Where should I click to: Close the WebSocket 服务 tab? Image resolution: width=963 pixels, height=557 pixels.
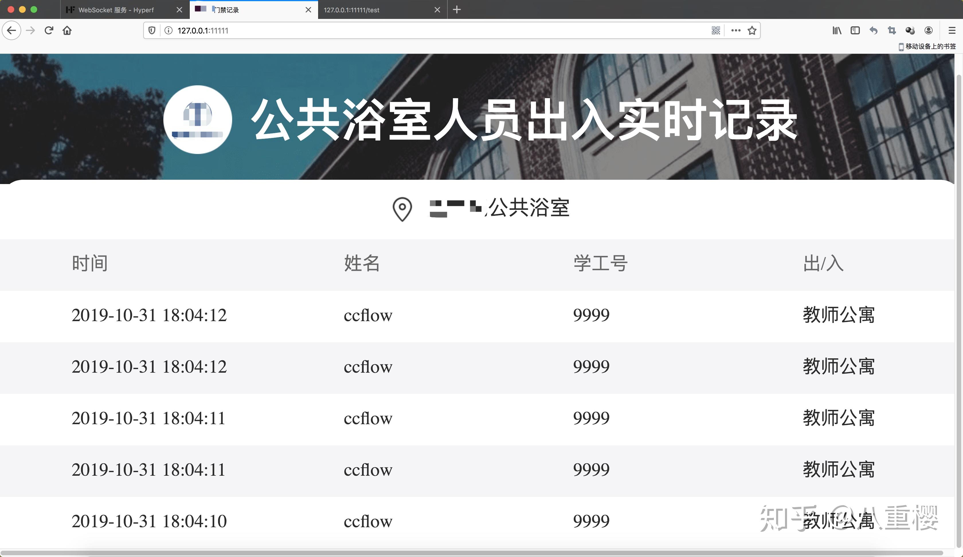179,10
